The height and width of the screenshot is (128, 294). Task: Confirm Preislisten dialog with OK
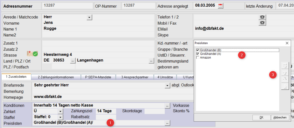tap(261, 117)
